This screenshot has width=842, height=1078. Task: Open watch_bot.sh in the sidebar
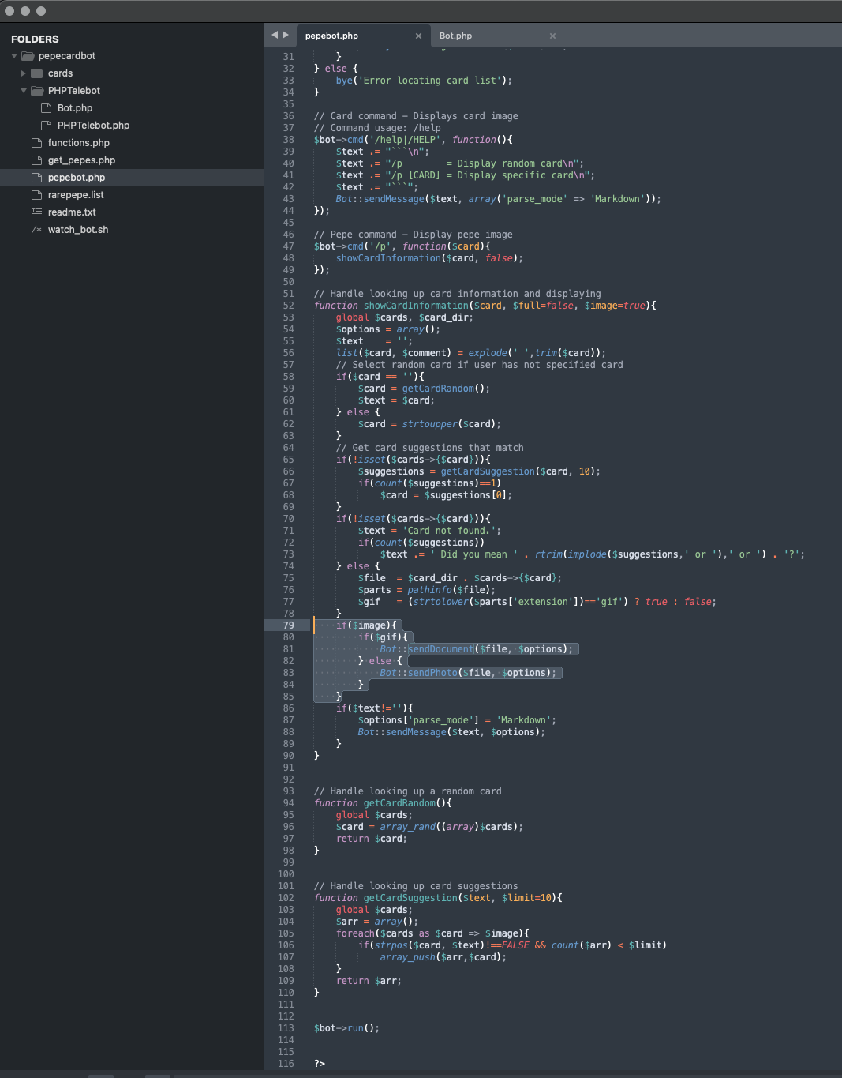78,230
